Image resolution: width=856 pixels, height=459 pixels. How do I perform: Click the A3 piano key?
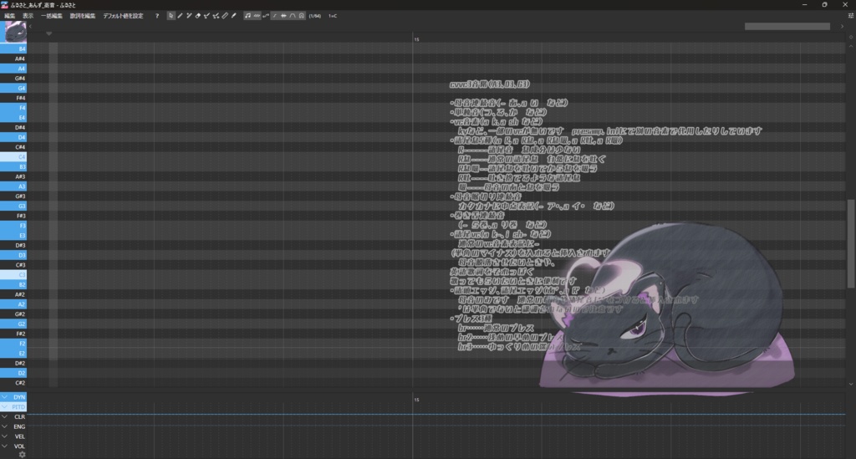click(x=13, y=186)
